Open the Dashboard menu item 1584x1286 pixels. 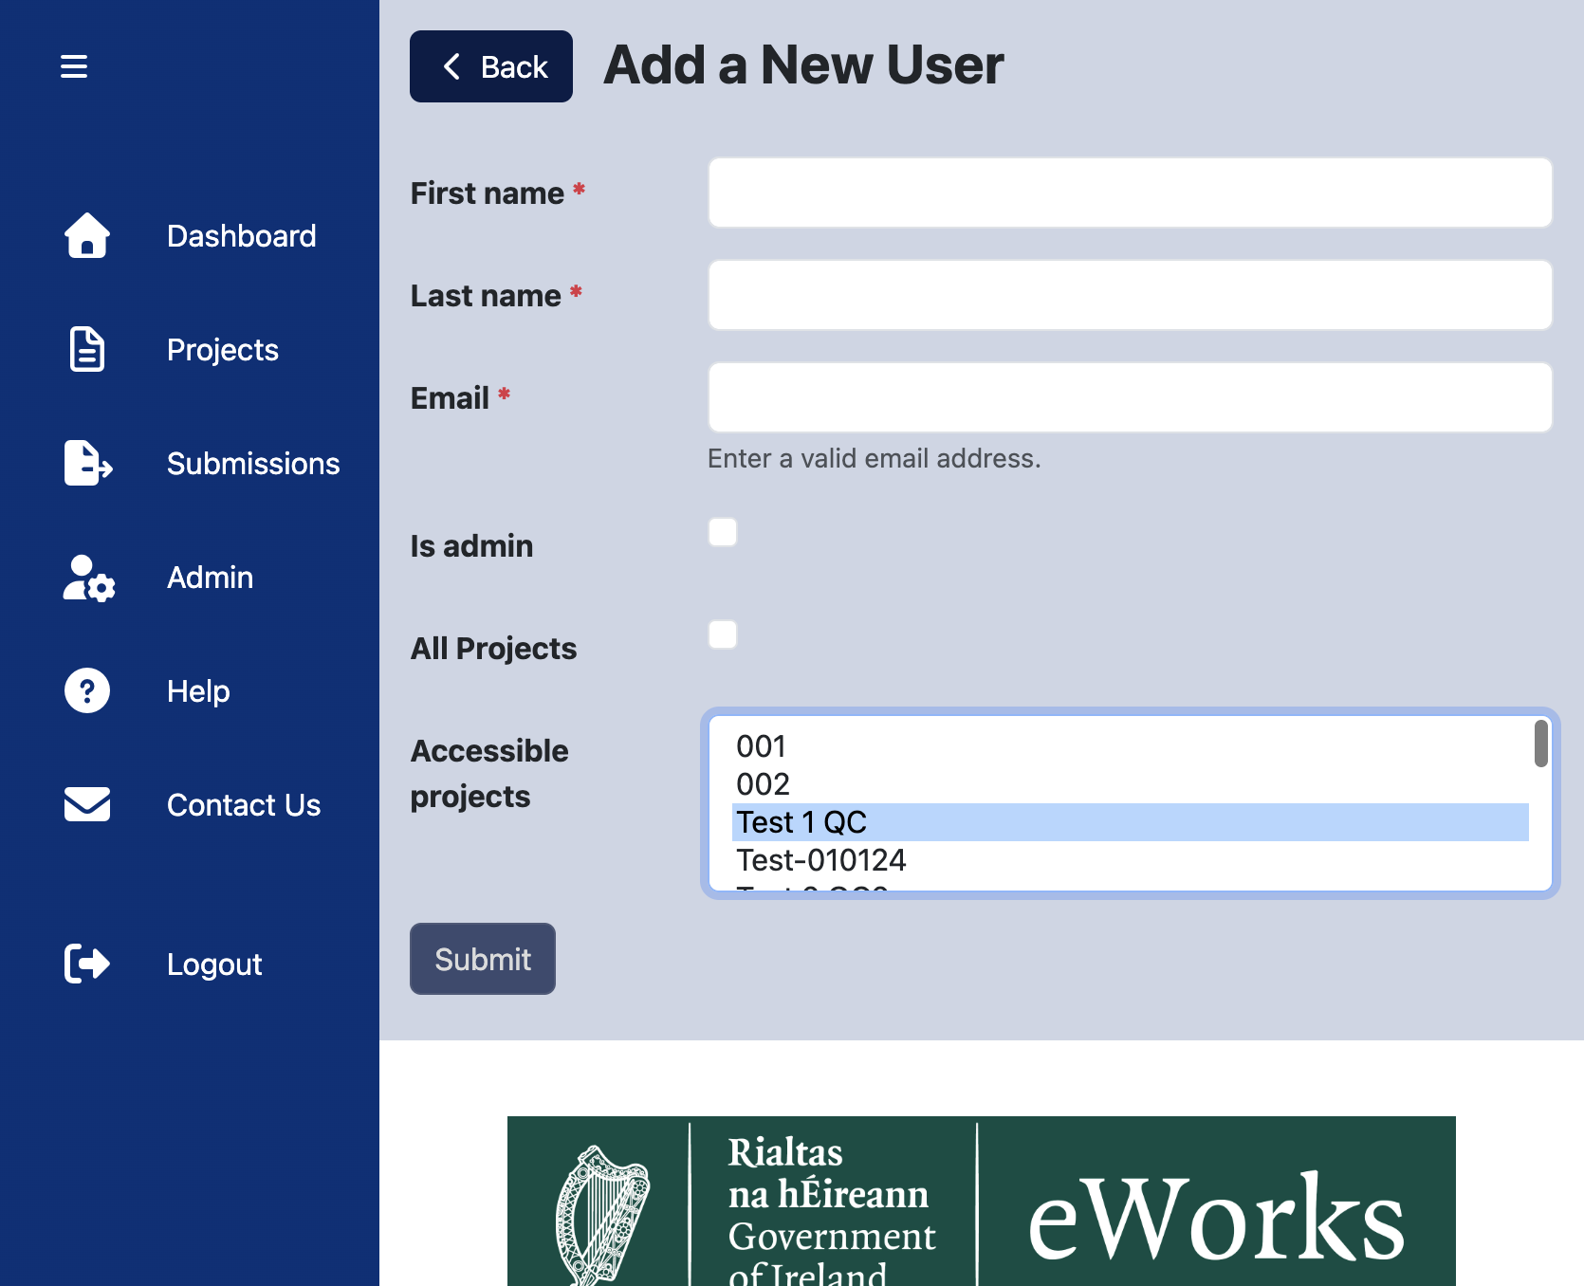tap(241, 236)
